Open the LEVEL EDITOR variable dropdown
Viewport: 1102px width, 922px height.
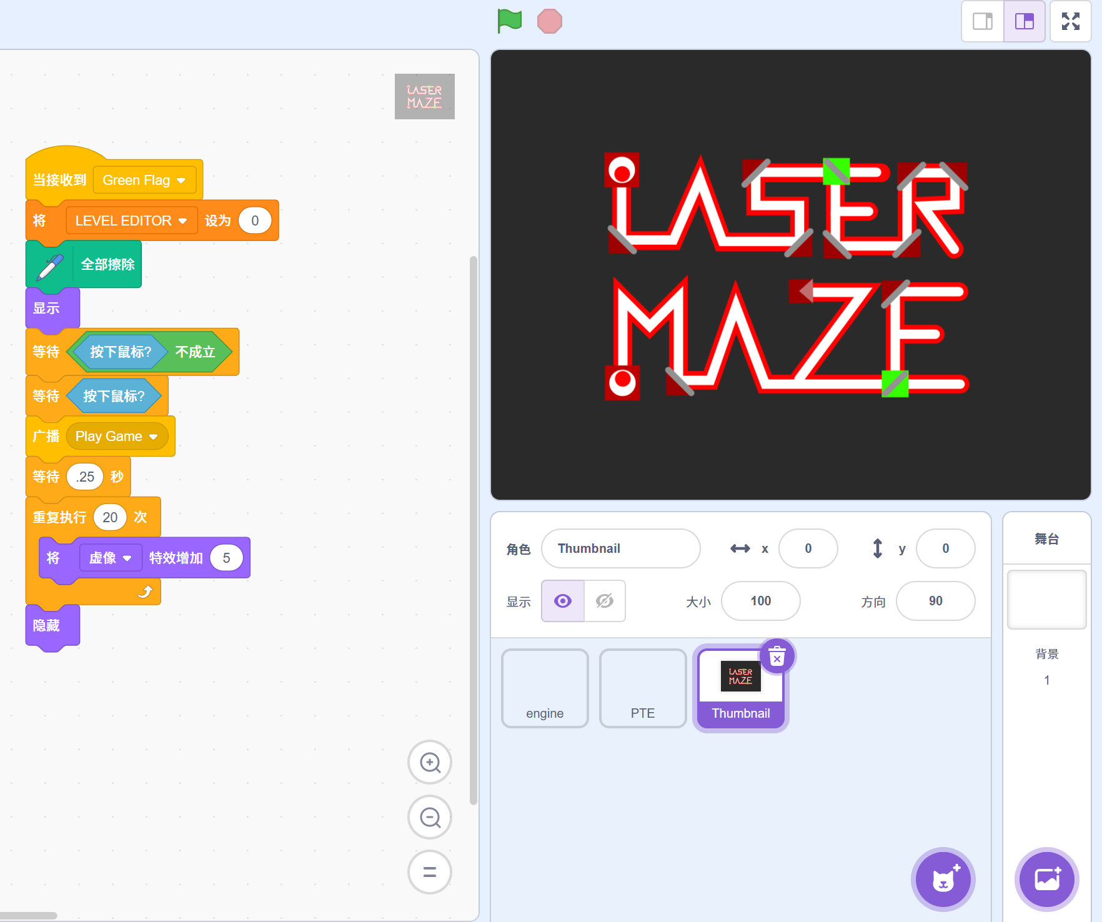182,221
